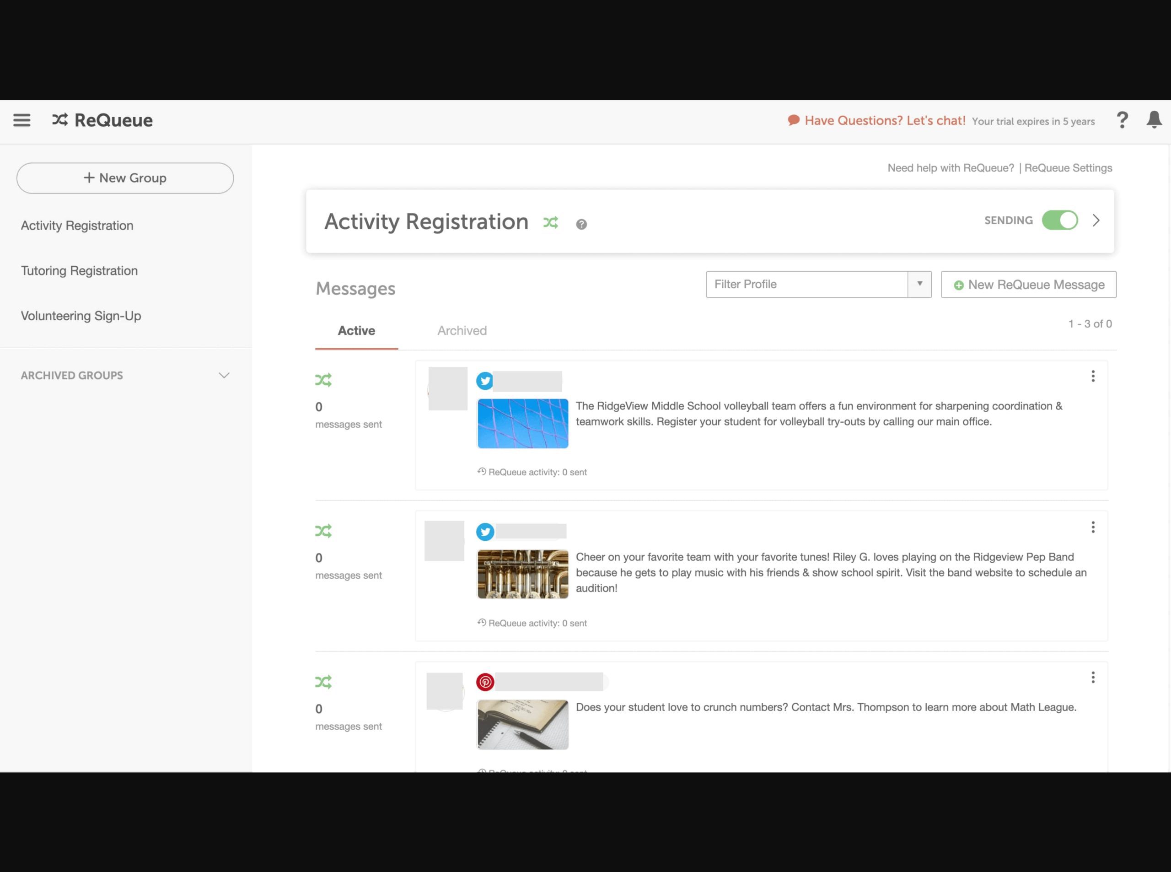1171x872 pixels.
Task: Open Tutoring Registration group
Action: (x=79, y=270)
